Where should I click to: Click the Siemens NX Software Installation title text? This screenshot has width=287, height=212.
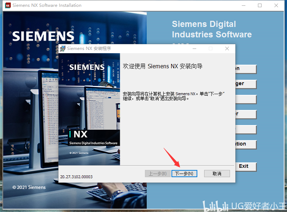tap(47, 5)
